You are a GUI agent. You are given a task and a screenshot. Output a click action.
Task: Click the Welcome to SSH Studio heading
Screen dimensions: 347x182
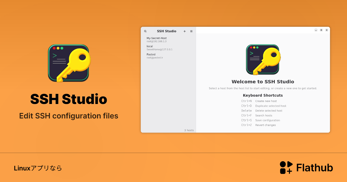tap(263, 81)
